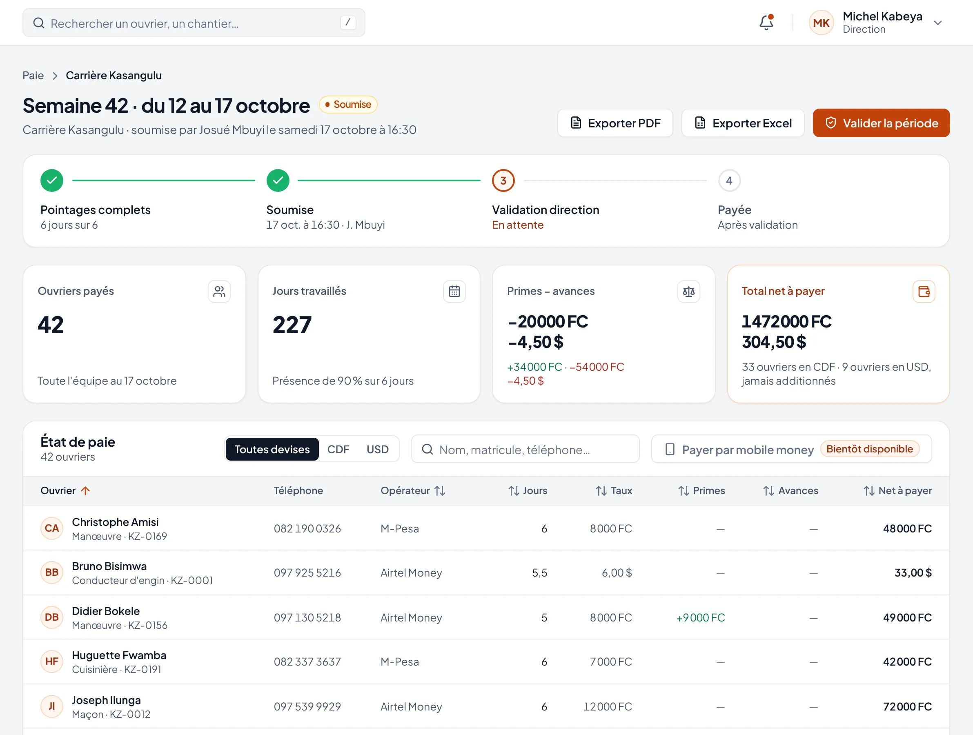The image size is (973, 735).
Task: Go to the Paie breadcrumb
Action: click(x=33, y=76)
